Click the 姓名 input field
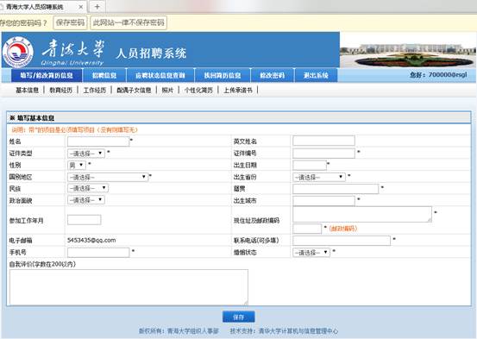Viewport: 477px width, 339px height. pyautogui.click(x=98, y=141)
